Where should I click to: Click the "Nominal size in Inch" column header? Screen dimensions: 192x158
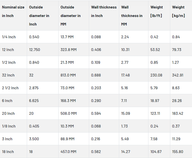13,12
